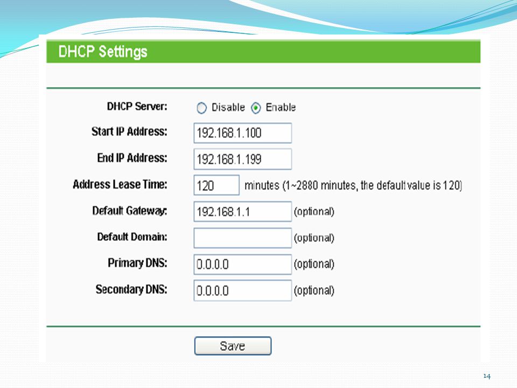Click the minutes range hint text
This screenshot has height=388, width=517.
(353, 185)
